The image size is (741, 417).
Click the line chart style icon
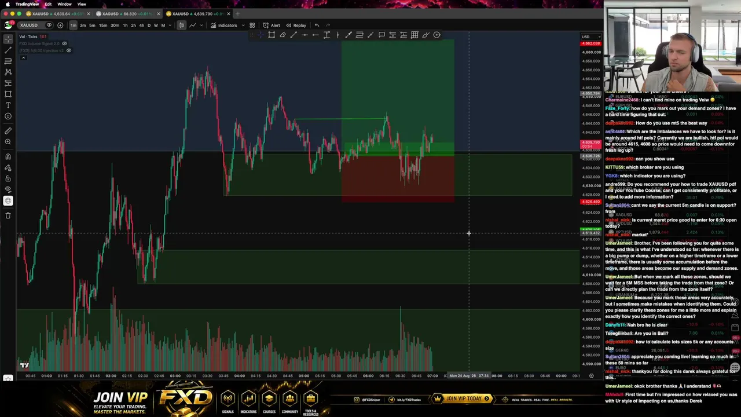(x=193, y=25)
